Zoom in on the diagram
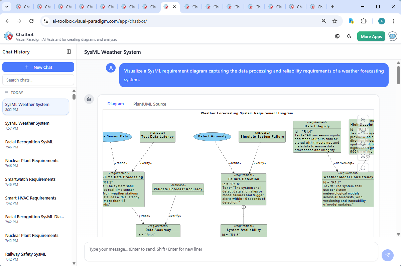The height and width of the screenshot is (266, 401). click(x=363, y=120)
